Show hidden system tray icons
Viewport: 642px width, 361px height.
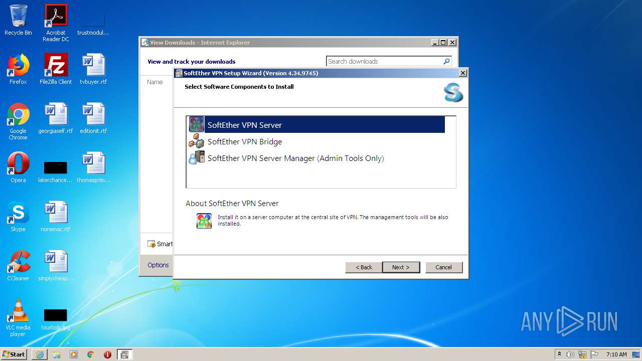coord(559,354)
